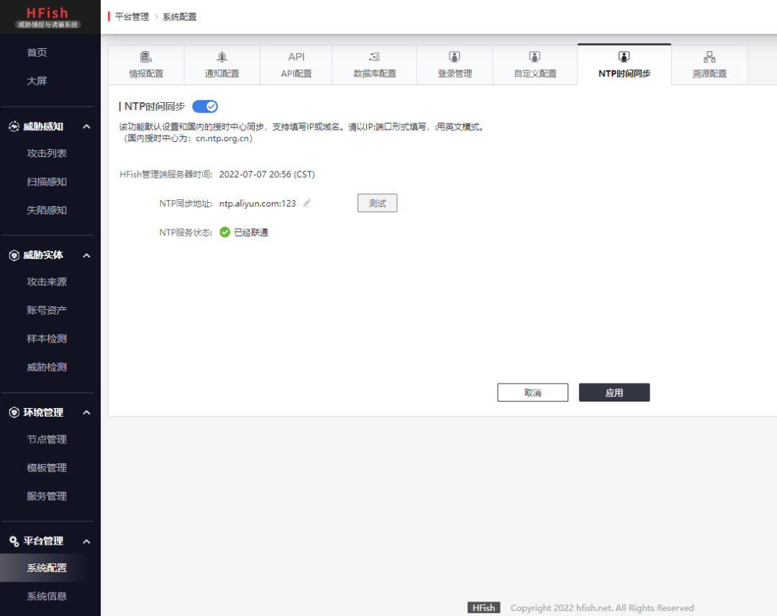Collapse the 环境管理 sidebar section
Viewport: 777px width, 616px height.
point(86,412)
